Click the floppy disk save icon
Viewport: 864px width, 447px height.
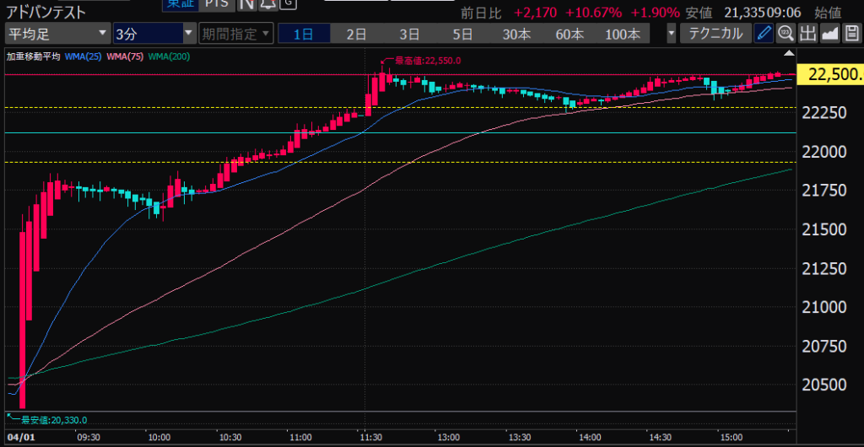850,34
